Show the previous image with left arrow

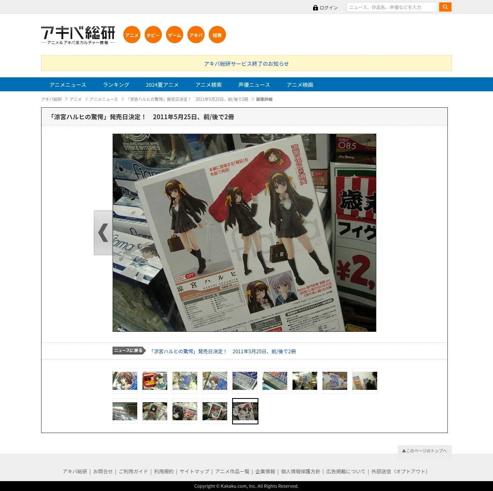click(103, 233)
